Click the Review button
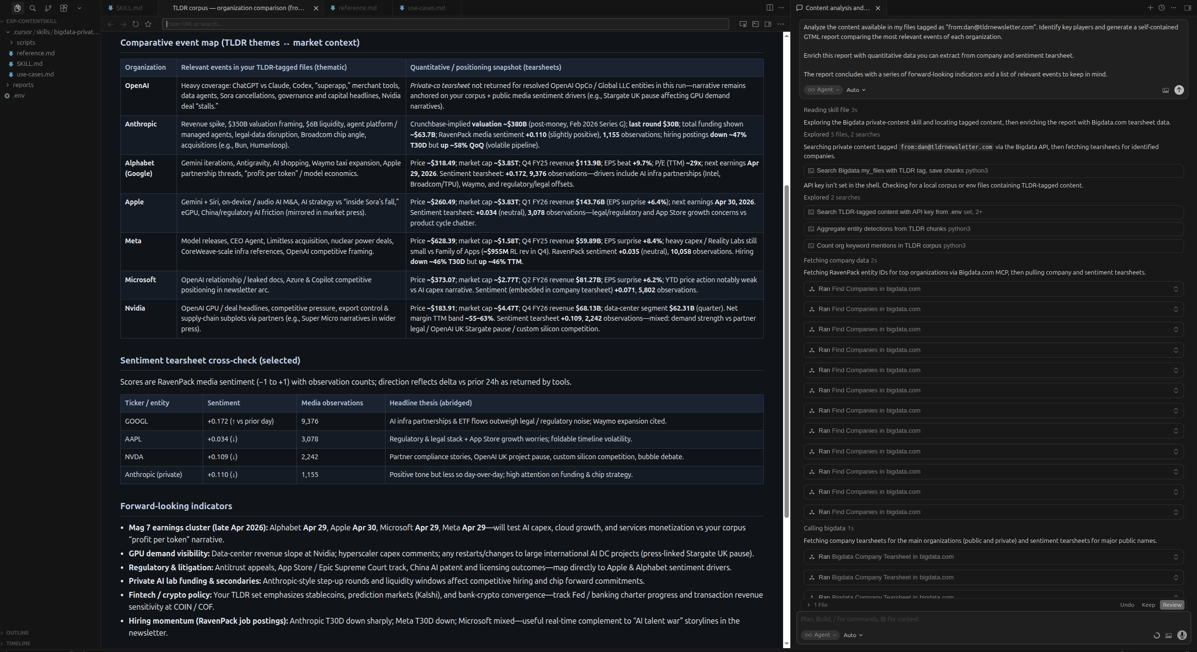The width and height of the screenshot is (1197, 652). pyautogui.click(x=1171, y=605)
